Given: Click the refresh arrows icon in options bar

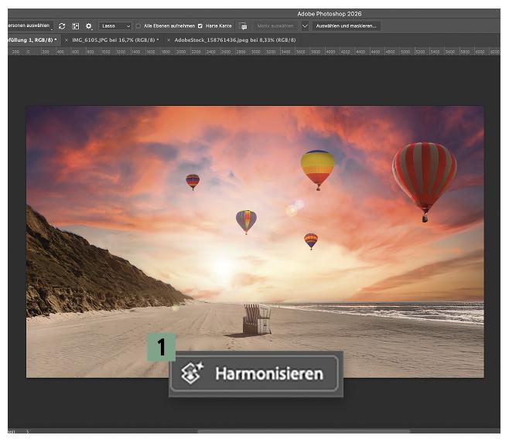Looking at the screenshot, I should click(62, 26).
